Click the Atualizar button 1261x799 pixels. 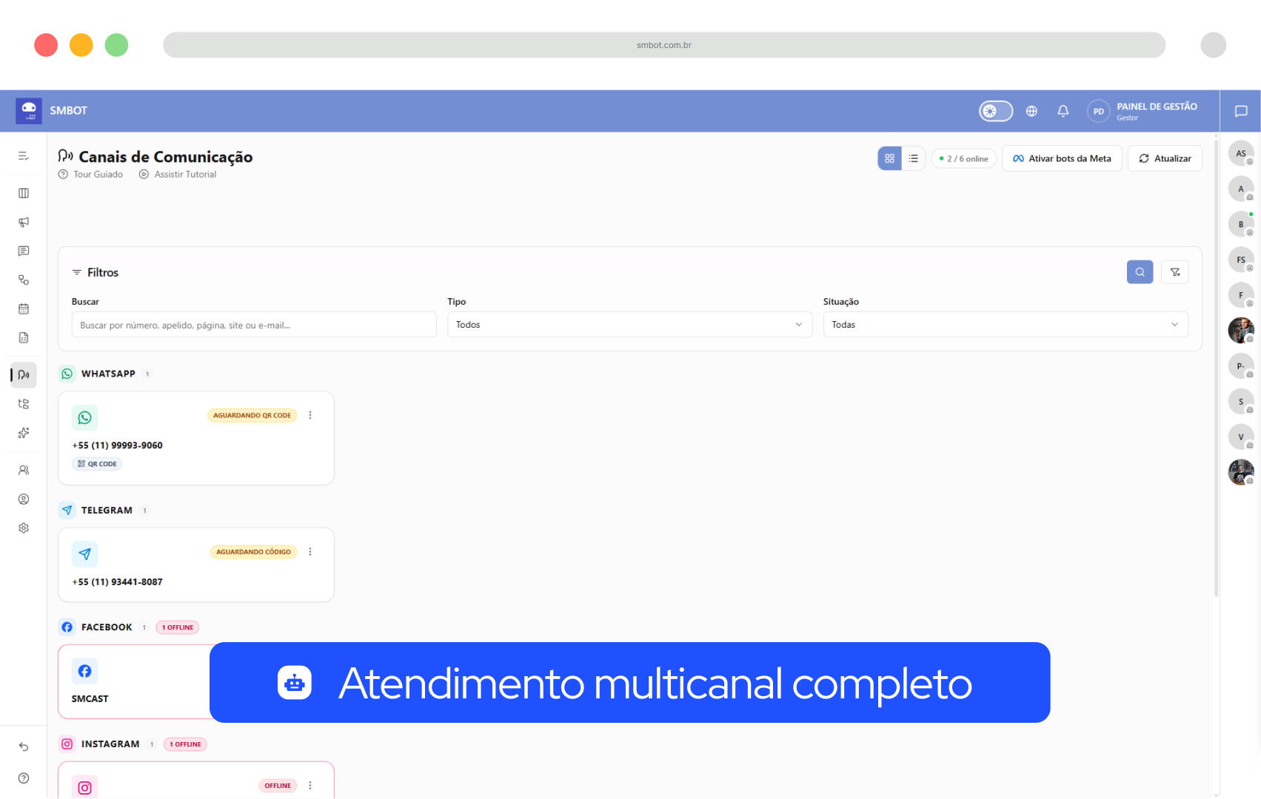point(1165,158)
